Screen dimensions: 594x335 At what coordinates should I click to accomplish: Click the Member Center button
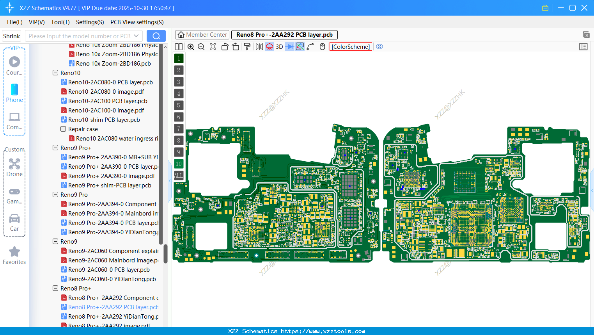(x=202, y=34)
